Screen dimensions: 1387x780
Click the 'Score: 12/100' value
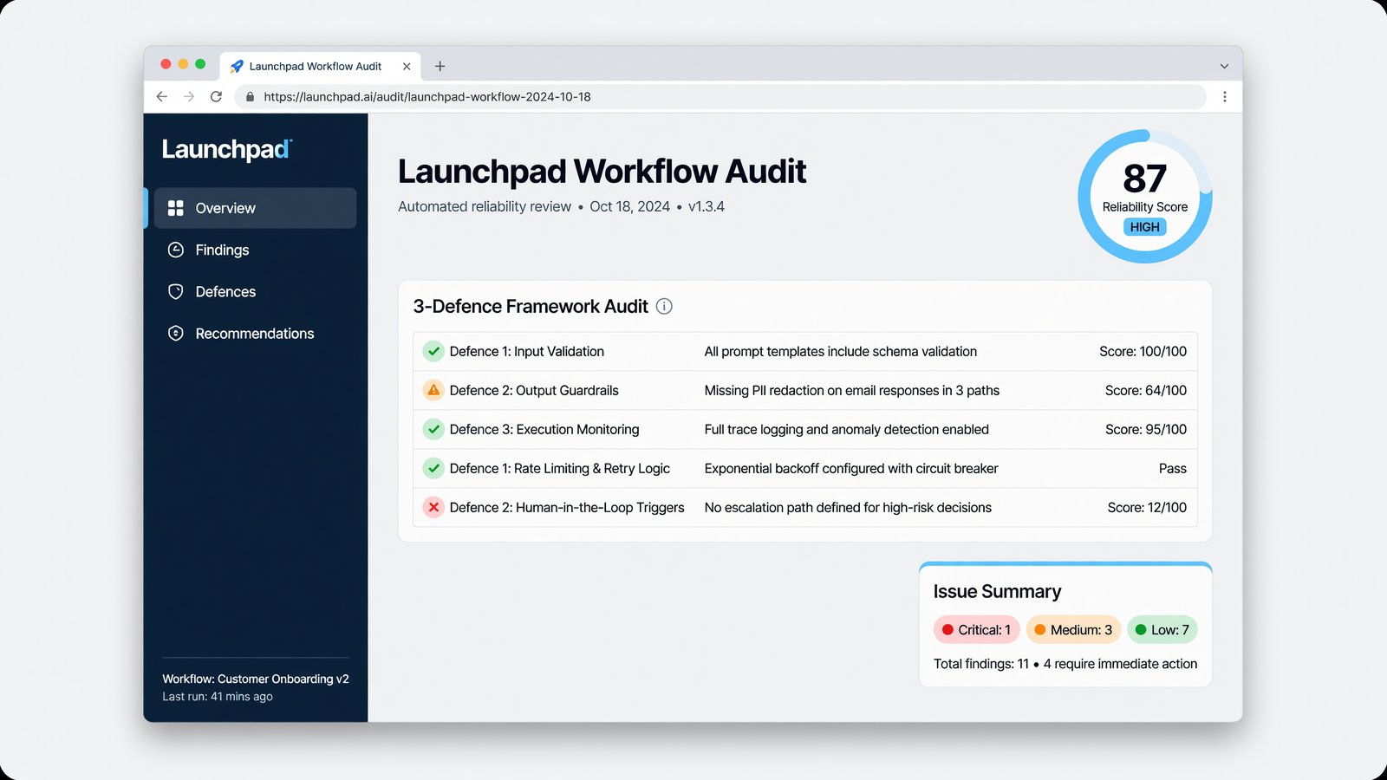[1147, 507]
